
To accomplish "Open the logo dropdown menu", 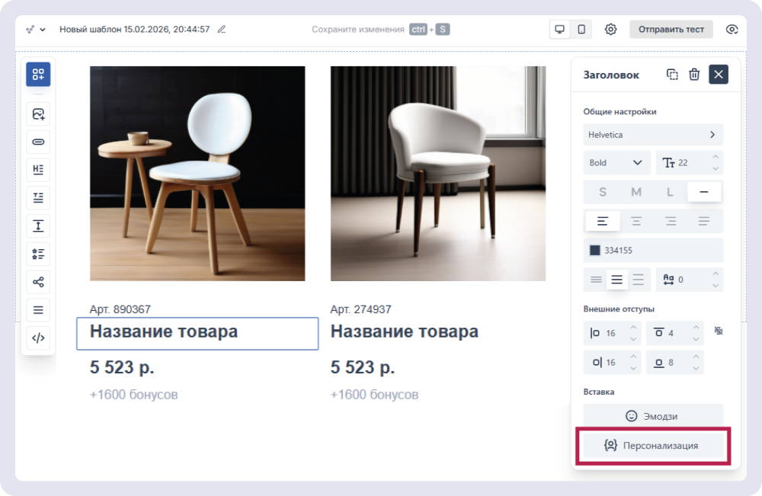I will click(36, 29).
